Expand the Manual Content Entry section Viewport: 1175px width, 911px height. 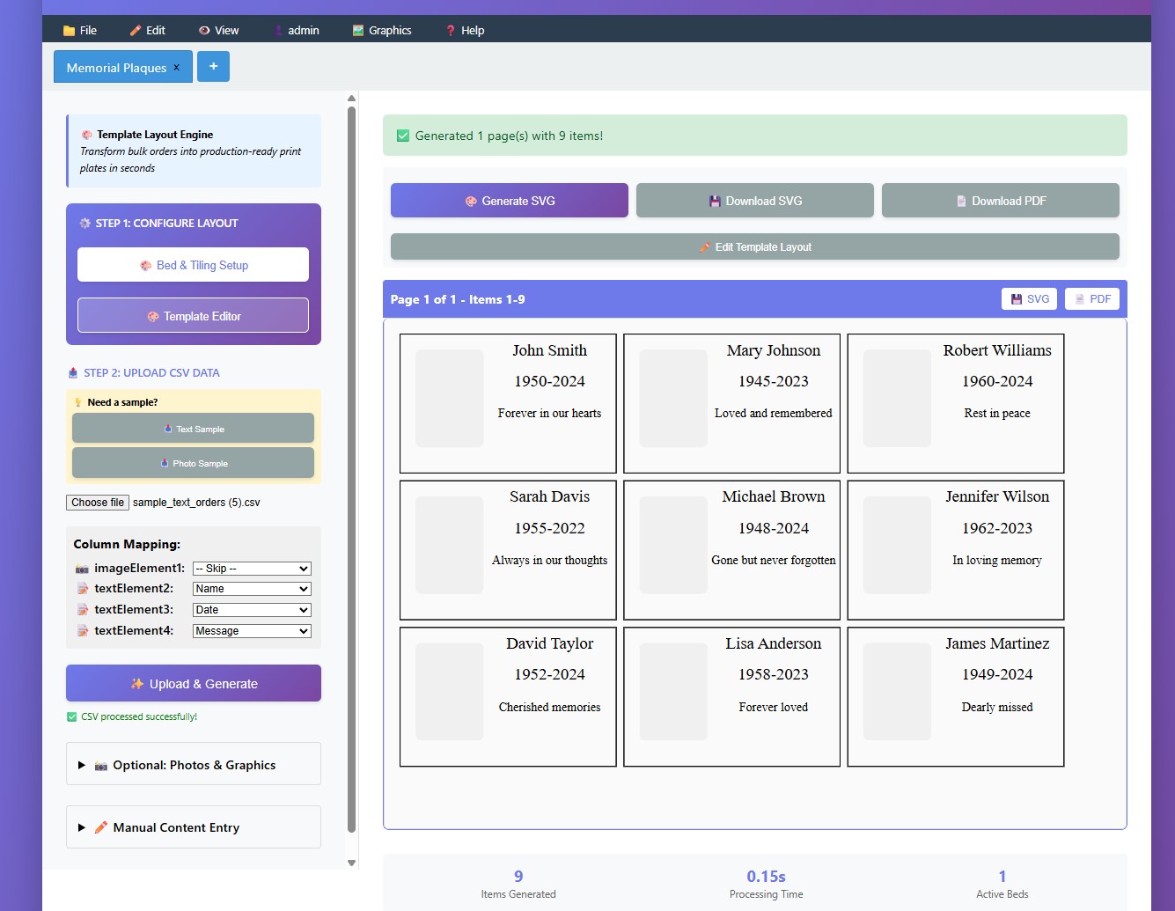pyautogui.click(x=193, y=827)
